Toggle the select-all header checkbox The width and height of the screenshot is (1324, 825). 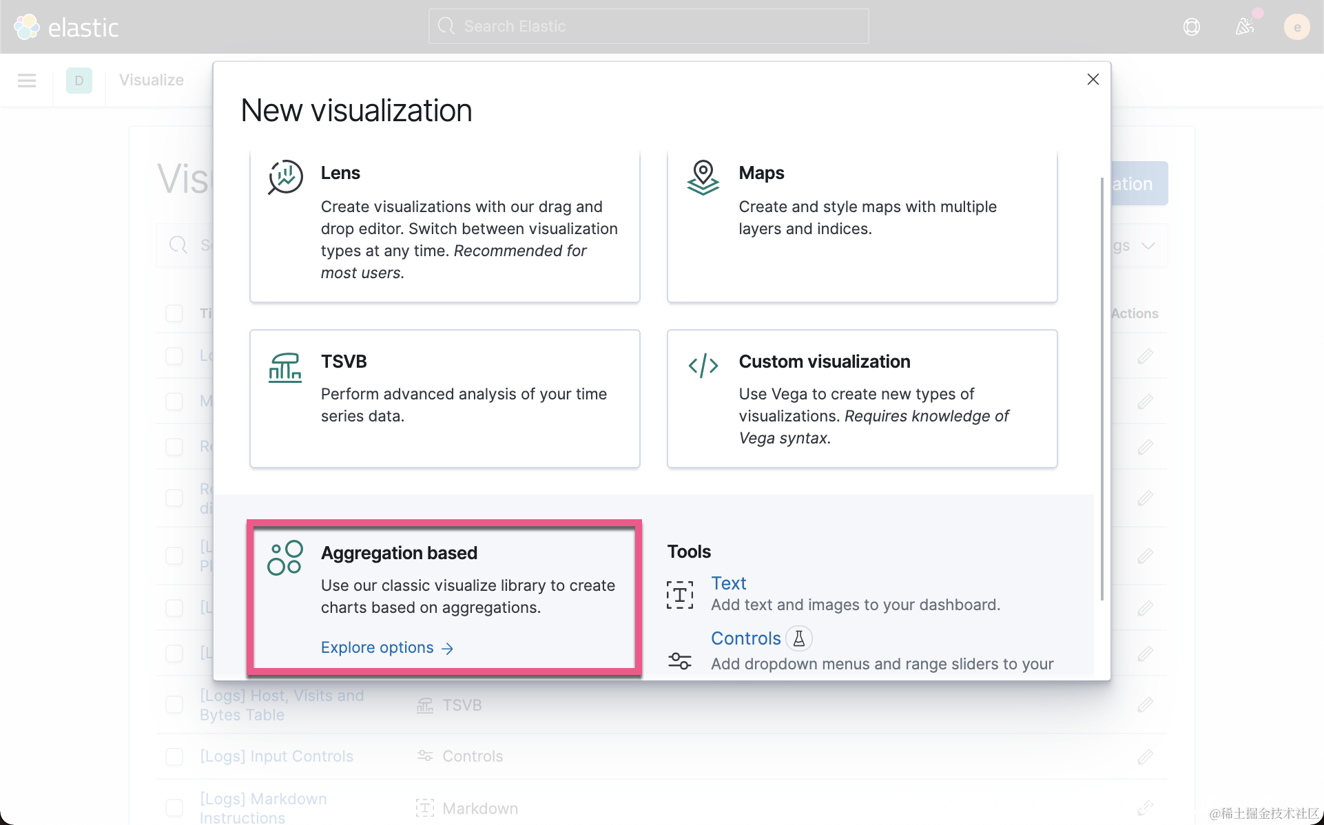pos(174,313)
